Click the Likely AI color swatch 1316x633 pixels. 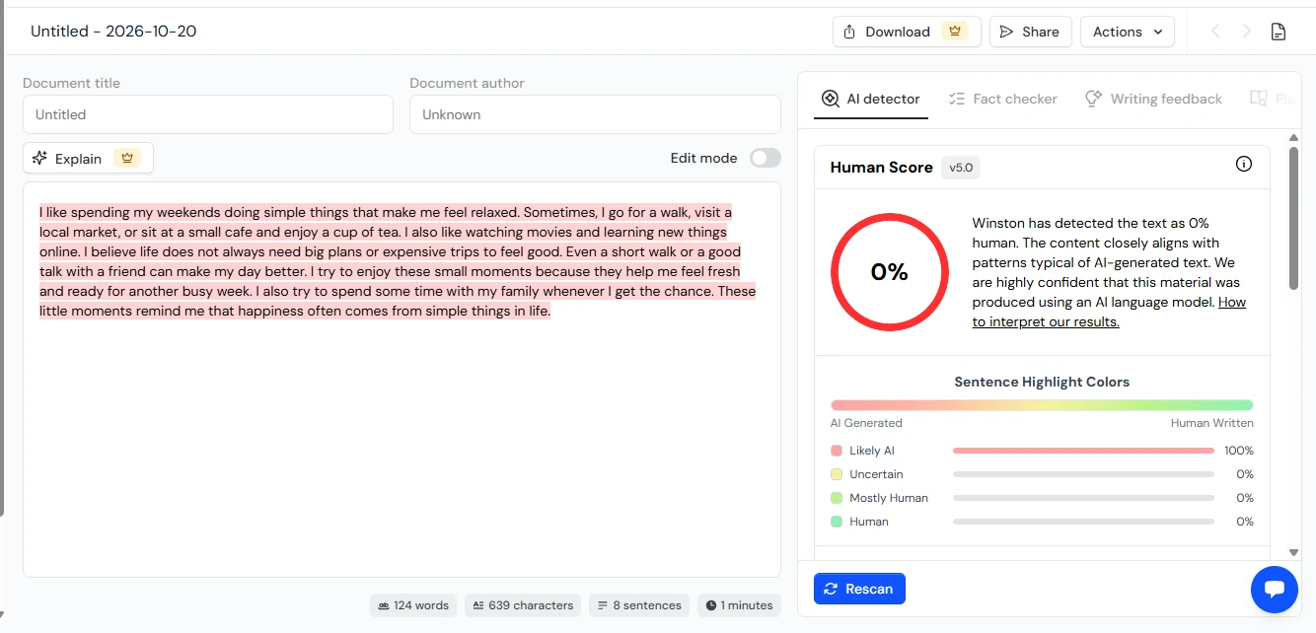(x=837, y=451)
